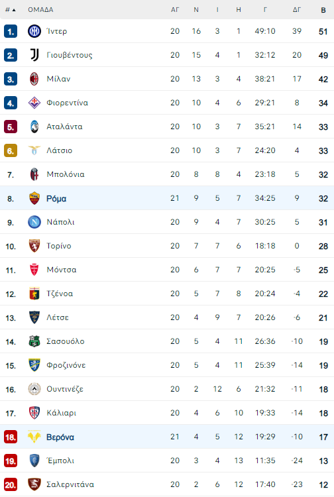
Task: Click the ΑΓ matches played header
Action: pyautogui.click(x=175, y=10)
